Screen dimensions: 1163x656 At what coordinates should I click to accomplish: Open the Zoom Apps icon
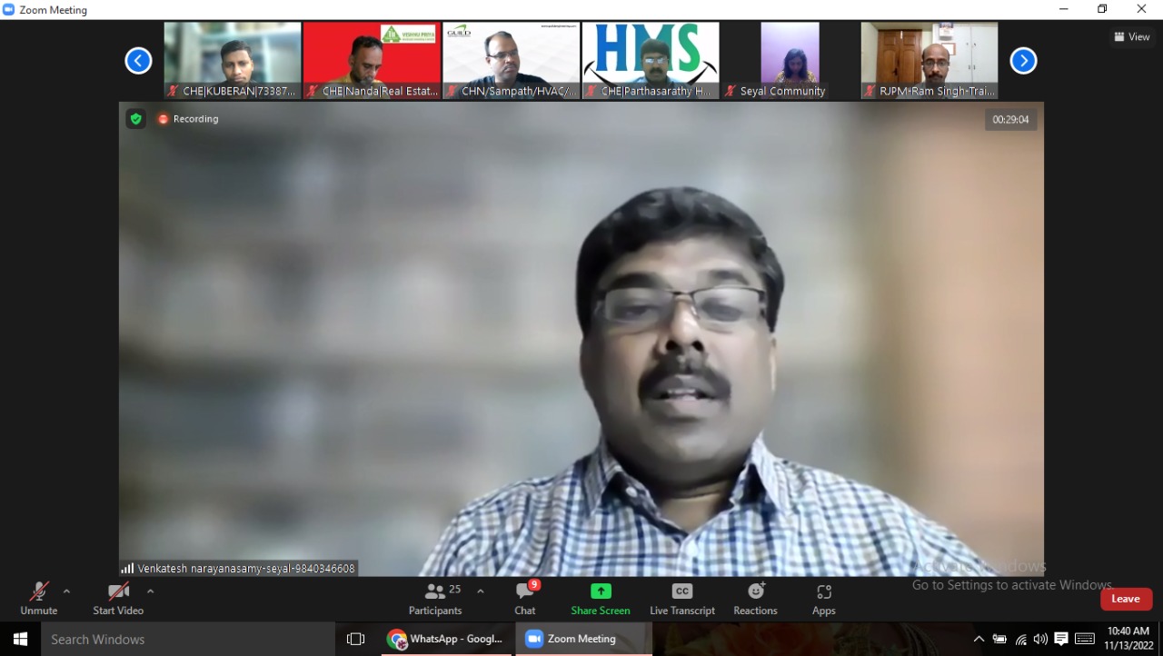tap(824, 592)
